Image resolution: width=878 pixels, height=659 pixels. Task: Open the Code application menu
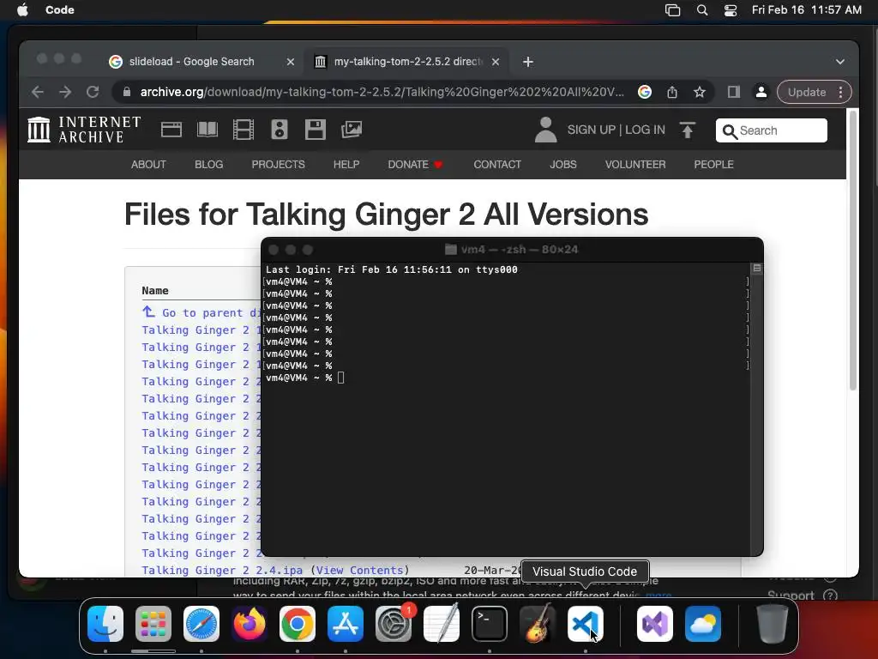click(60, 10)
